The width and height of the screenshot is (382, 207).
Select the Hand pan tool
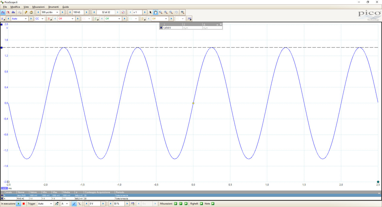pos(155,12)
